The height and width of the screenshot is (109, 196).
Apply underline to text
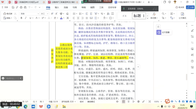click(x=30, y=18)
